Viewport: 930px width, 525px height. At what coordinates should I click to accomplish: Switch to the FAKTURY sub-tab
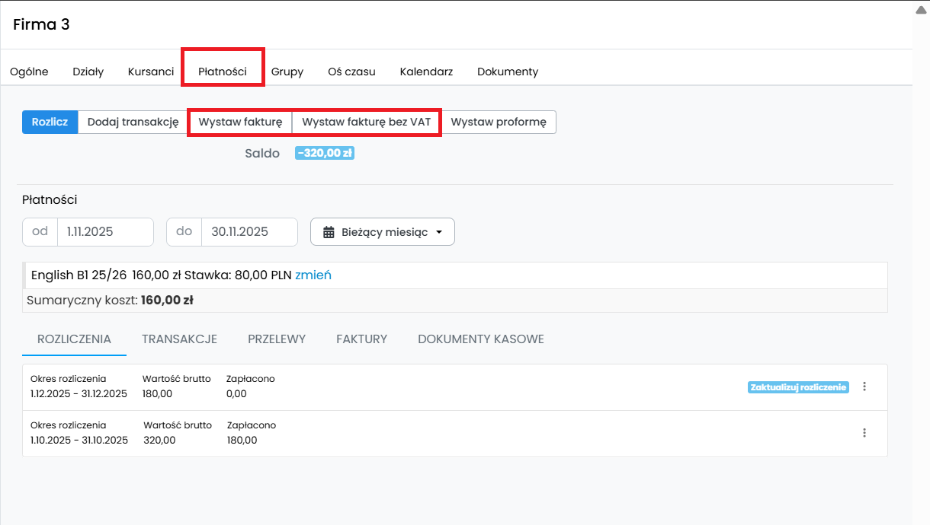pyautogui.click(x=361, y=339)
